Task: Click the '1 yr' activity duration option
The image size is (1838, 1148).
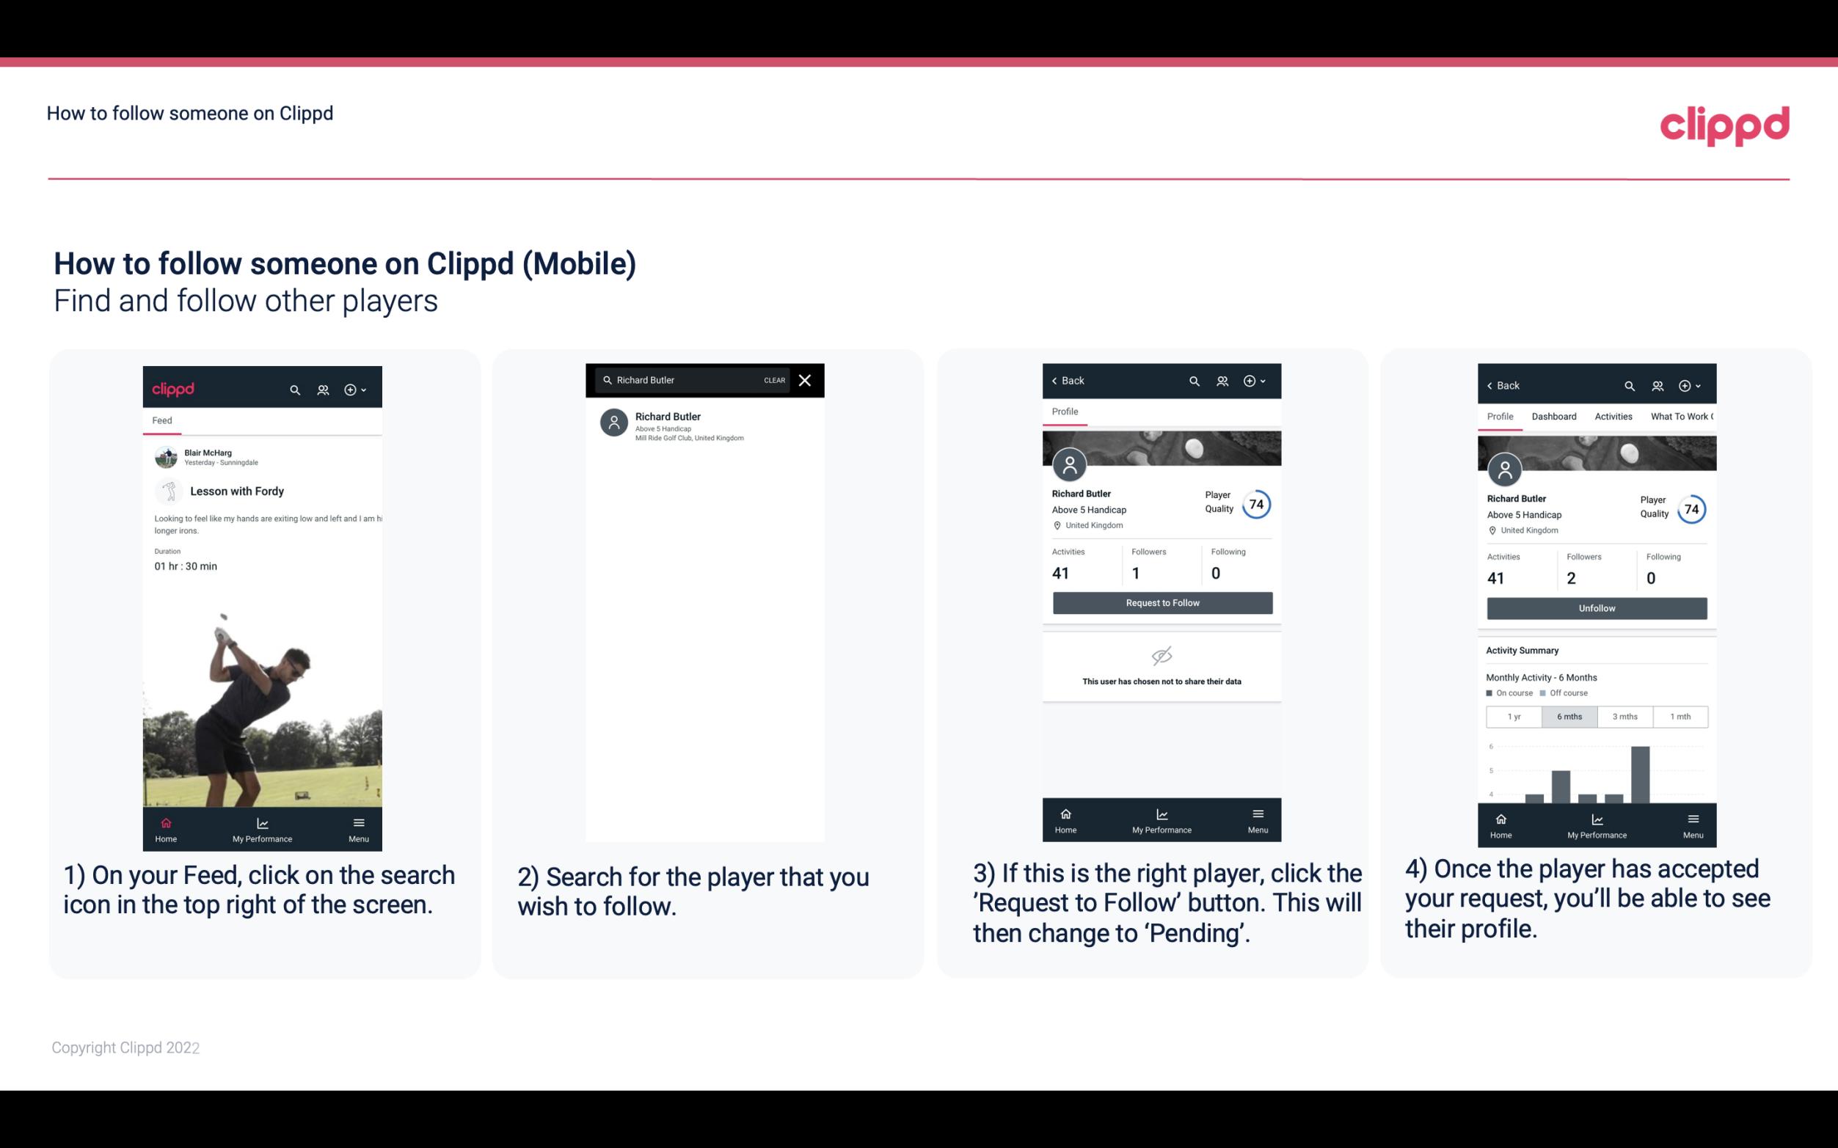Action: click(x=1514, y=715)
